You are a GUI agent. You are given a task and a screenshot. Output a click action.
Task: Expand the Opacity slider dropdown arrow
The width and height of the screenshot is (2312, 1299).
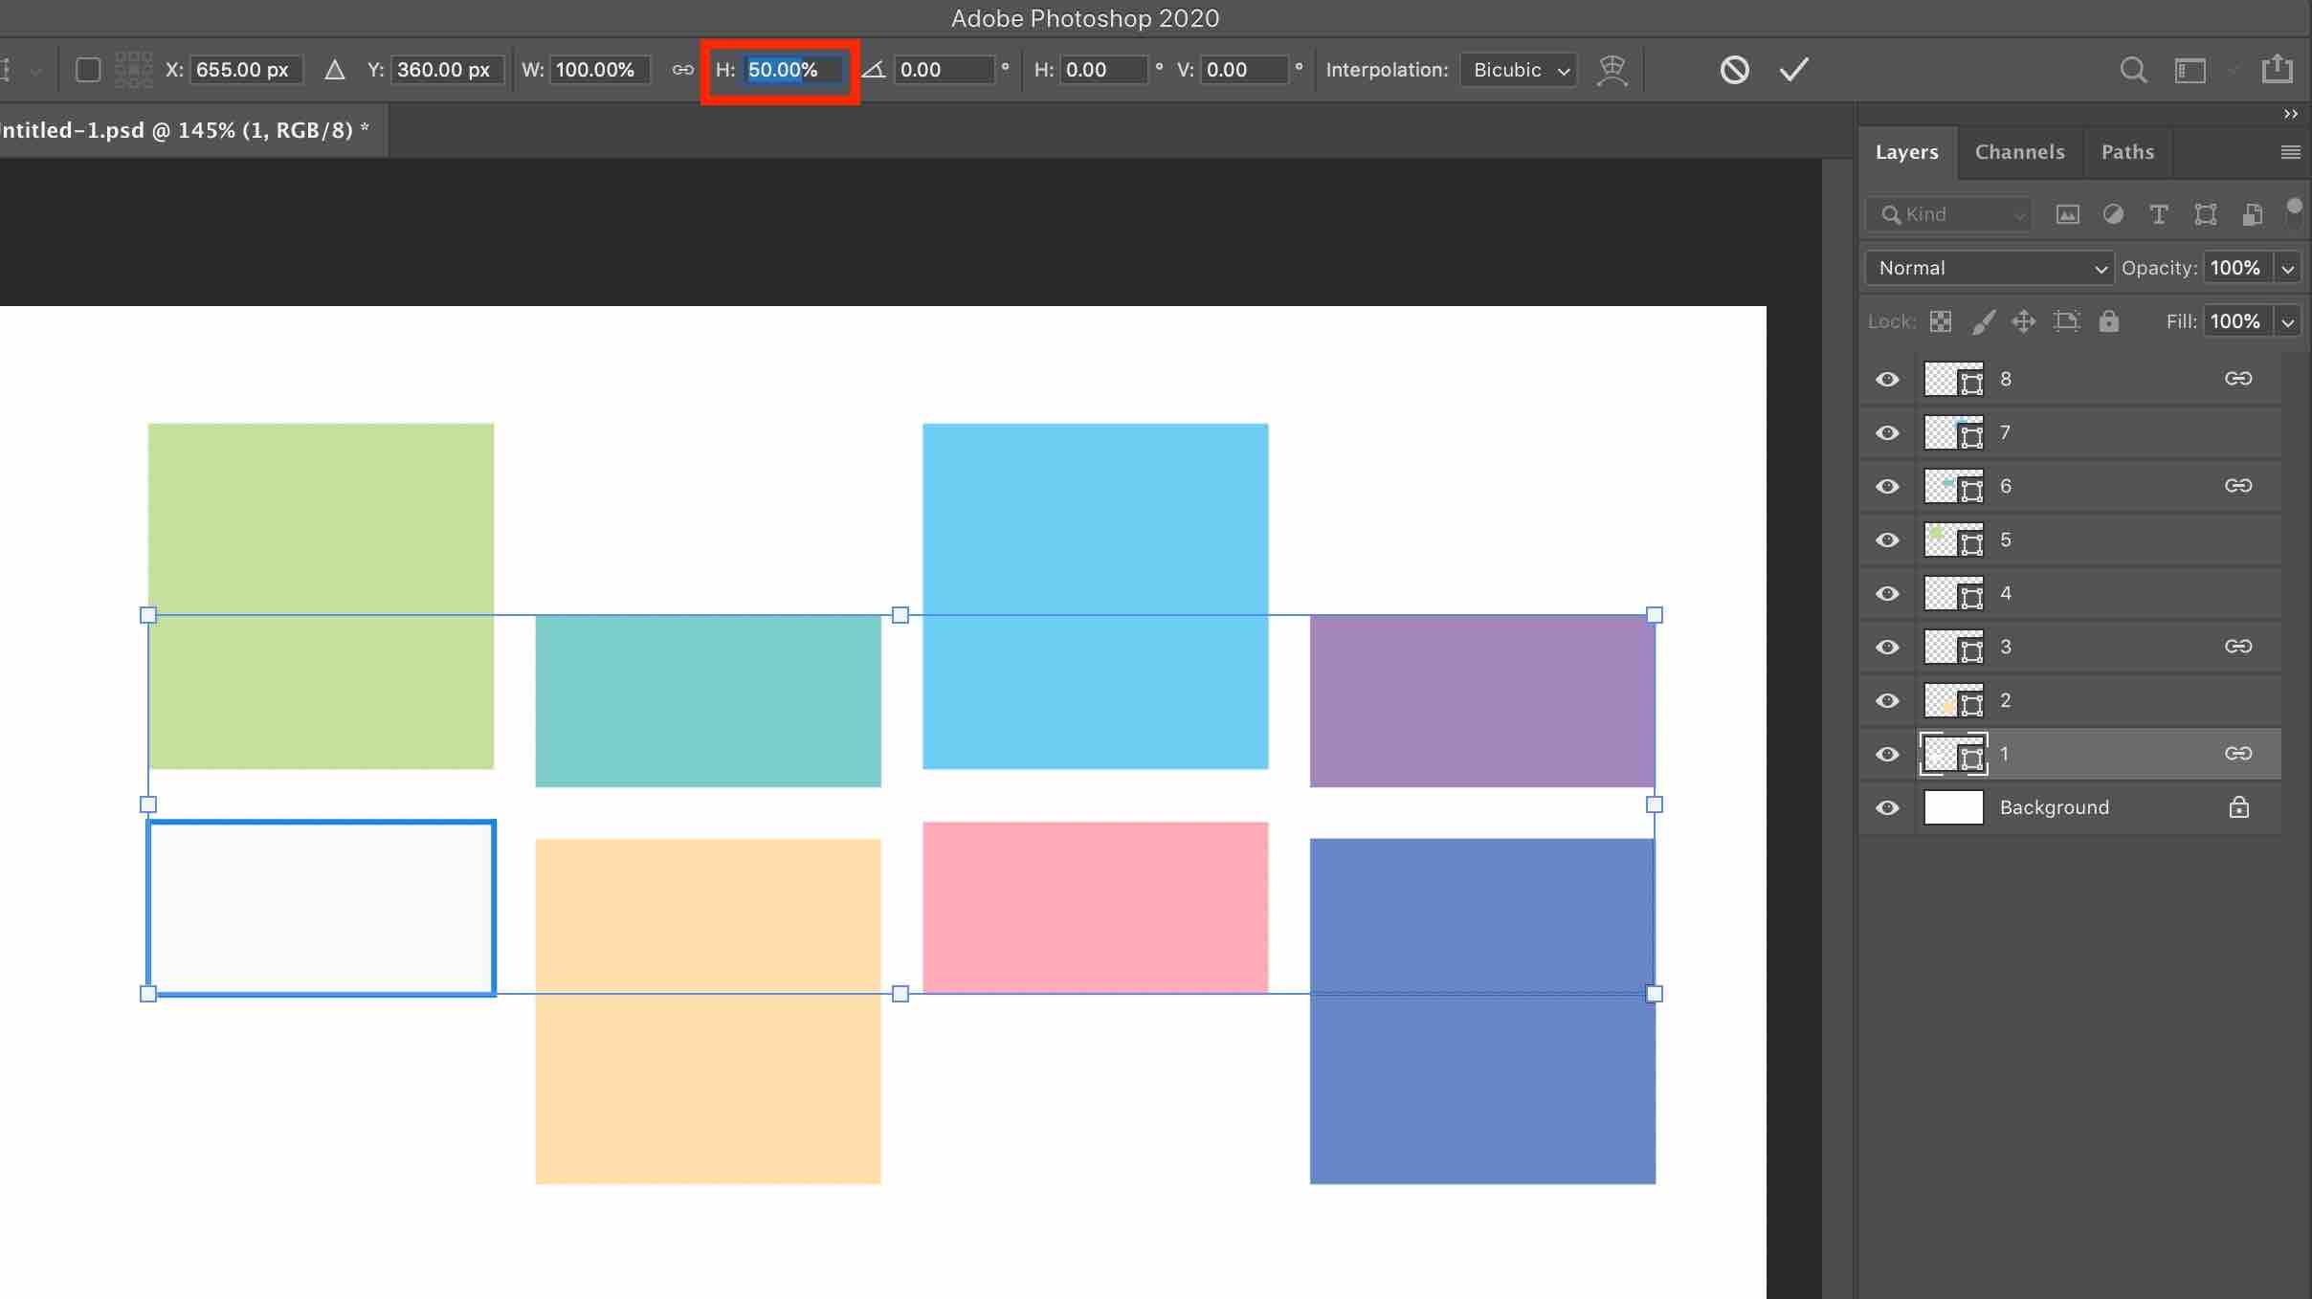tap(2288, 269)
